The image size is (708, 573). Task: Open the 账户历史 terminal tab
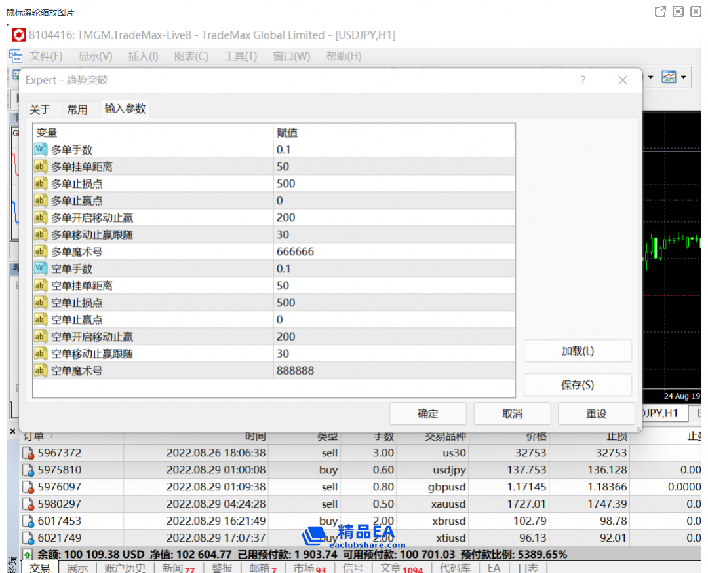125,568
